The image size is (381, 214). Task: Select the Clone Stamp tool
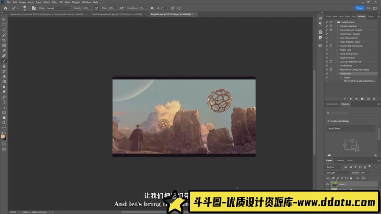pos(4,66)
